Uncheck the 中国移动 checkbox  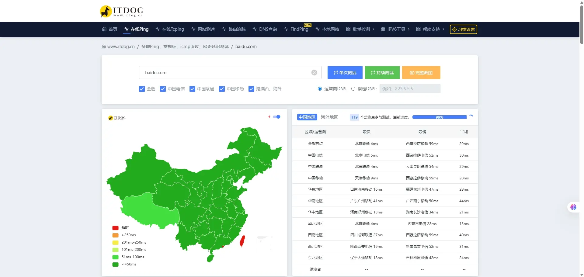point(222,89)
